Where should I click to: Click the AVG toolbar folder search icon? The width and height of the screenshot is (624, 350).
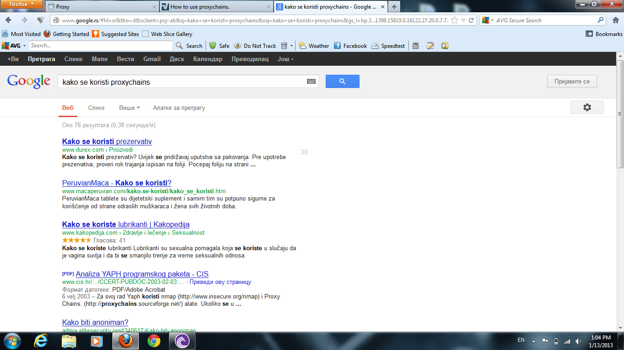click(444, 46)
